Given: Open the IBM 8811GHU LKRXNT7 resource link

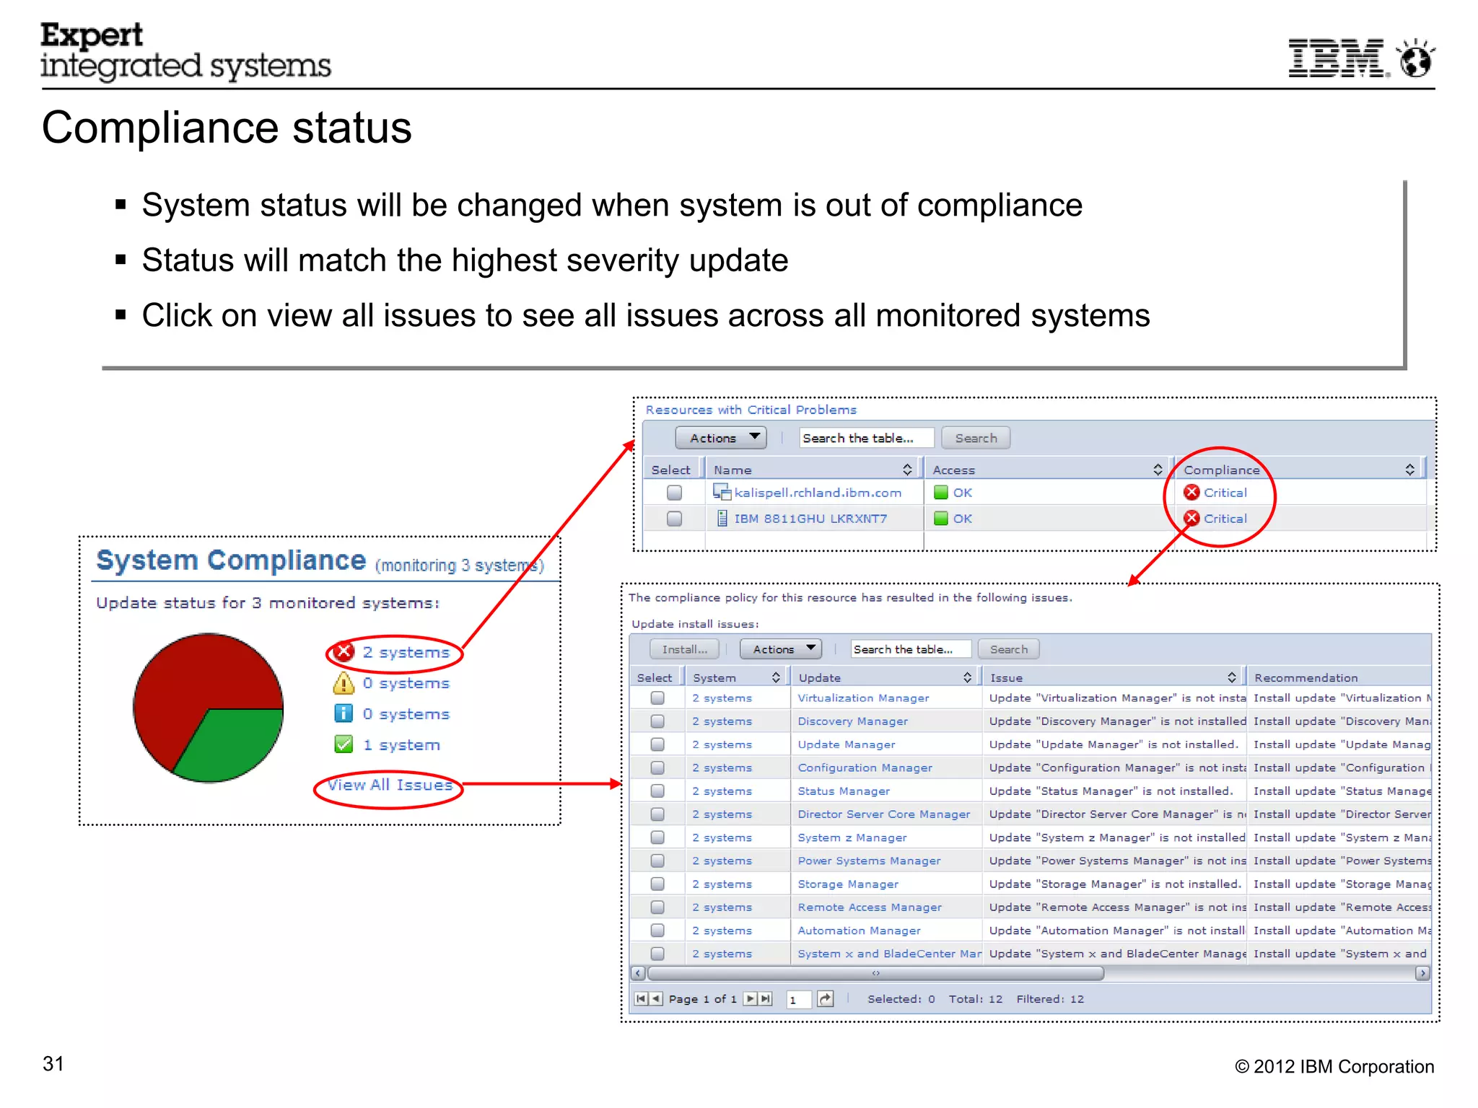Looking at the screenshot, I should (x=810, y=519).
